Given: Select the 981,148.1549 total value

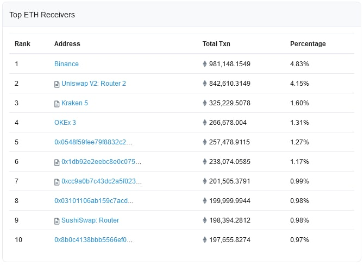Looking at the screenshot, I should click(230, 64).
